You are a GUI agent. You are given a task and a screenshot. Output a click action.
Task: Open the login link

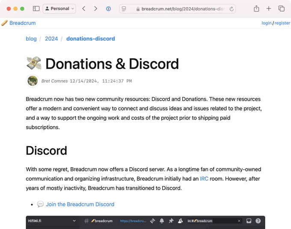click(x=267, y=23)
